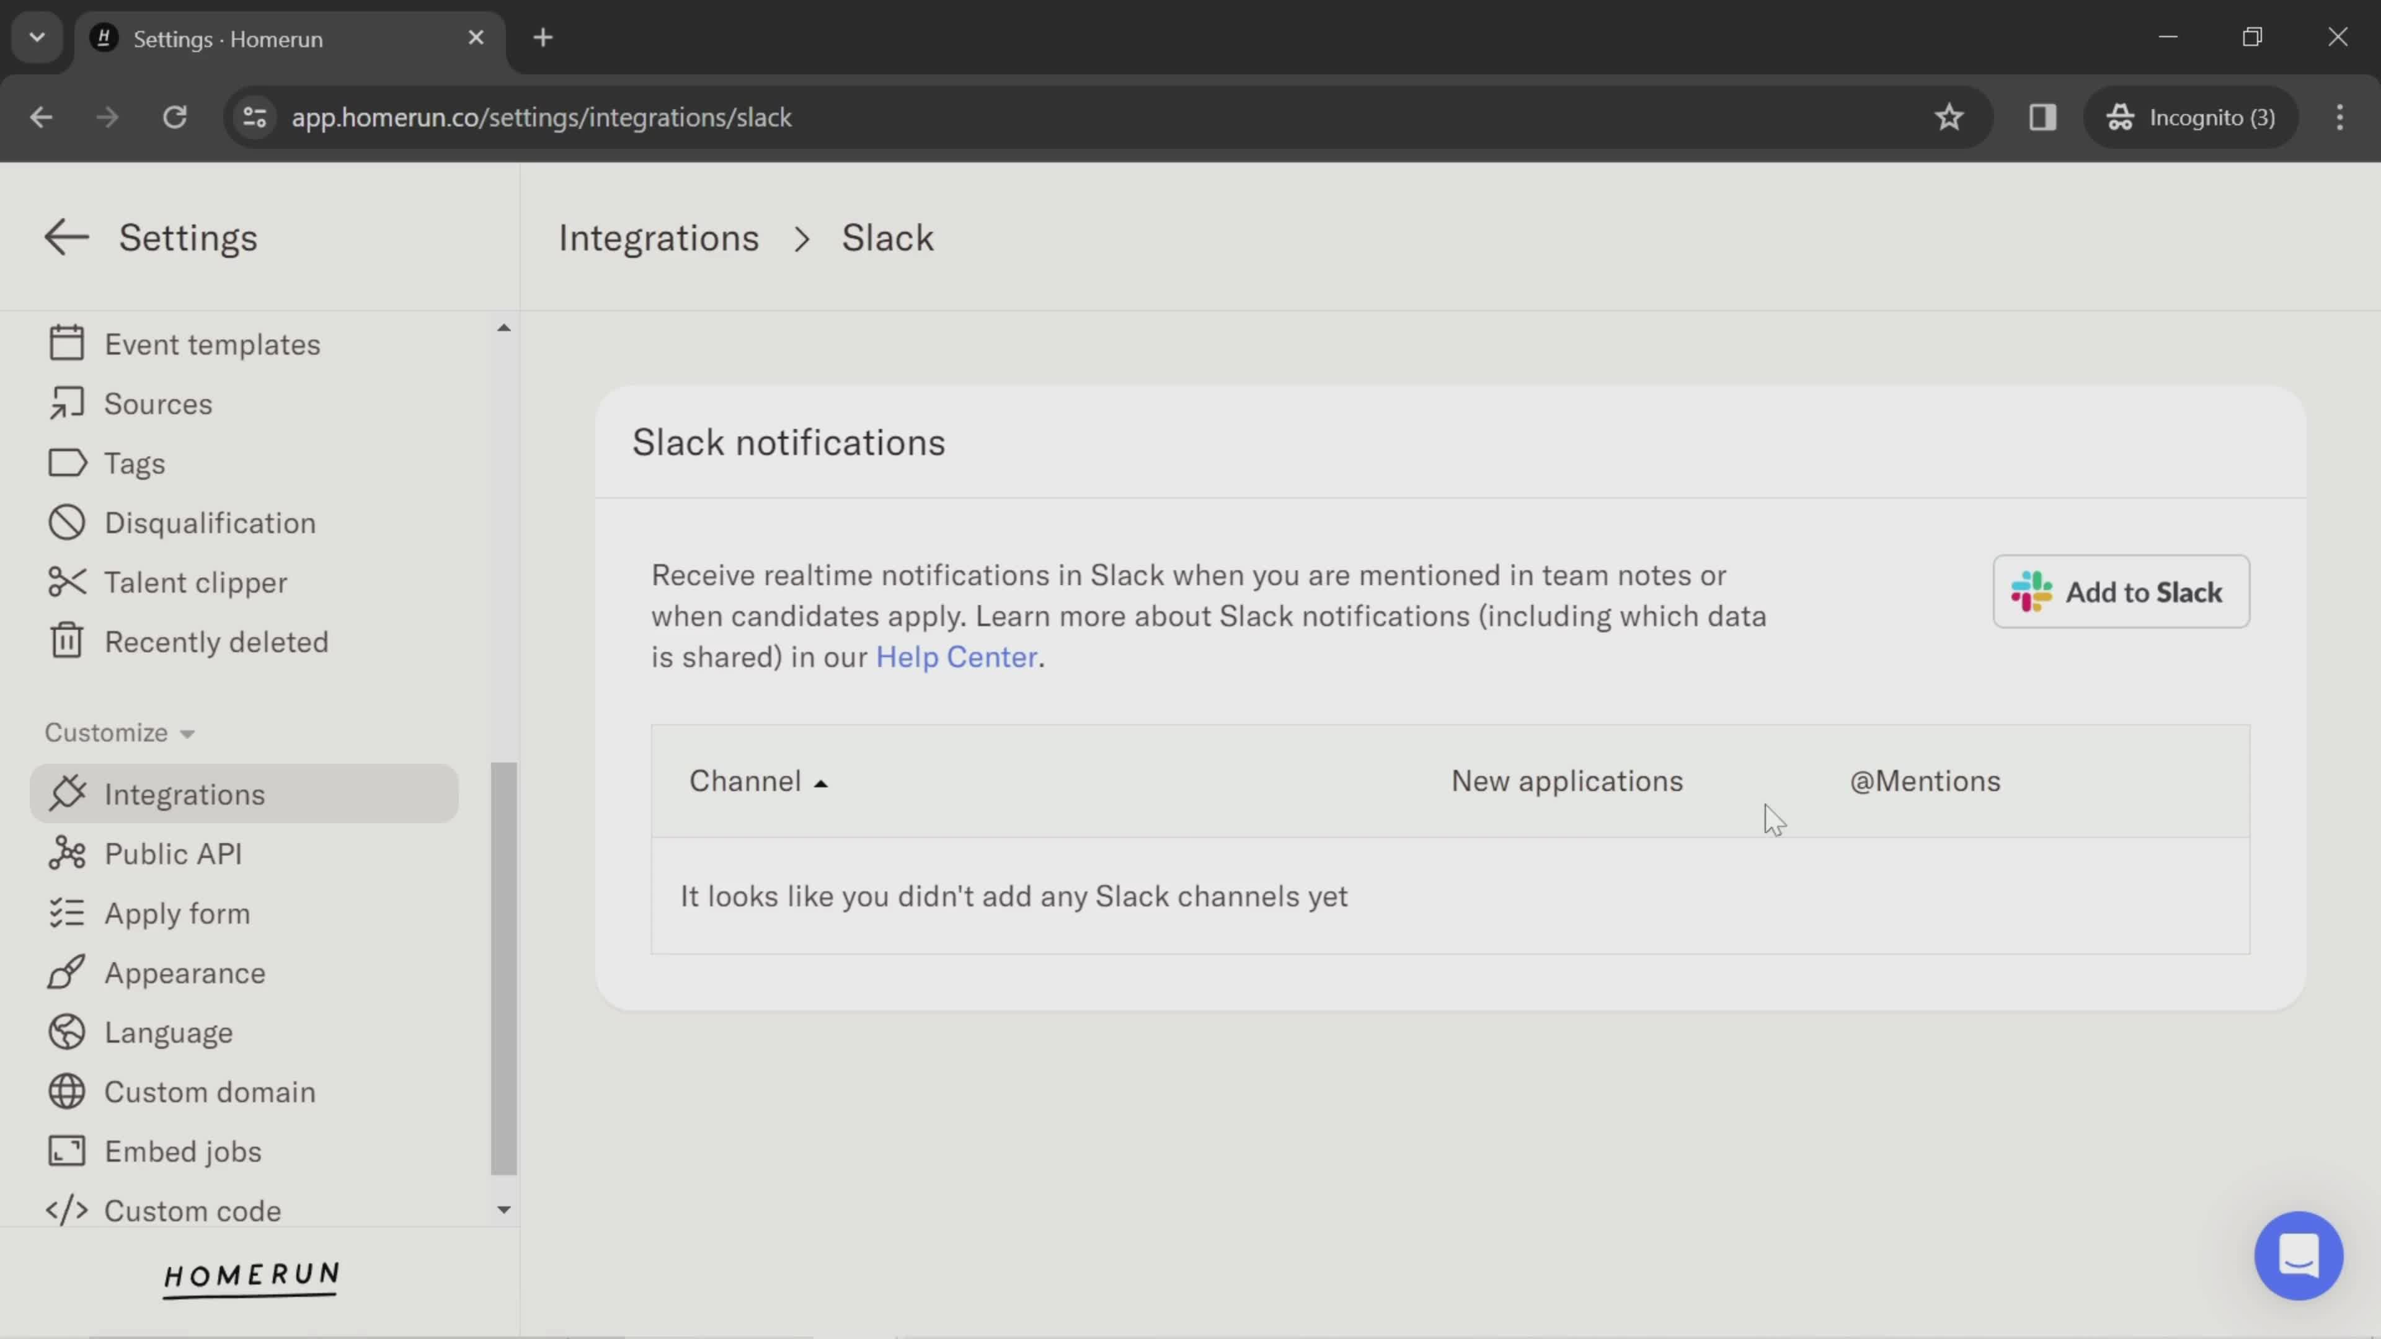Open the tab search dropdown
The image size is (2381, 1339).
(37, 38)
